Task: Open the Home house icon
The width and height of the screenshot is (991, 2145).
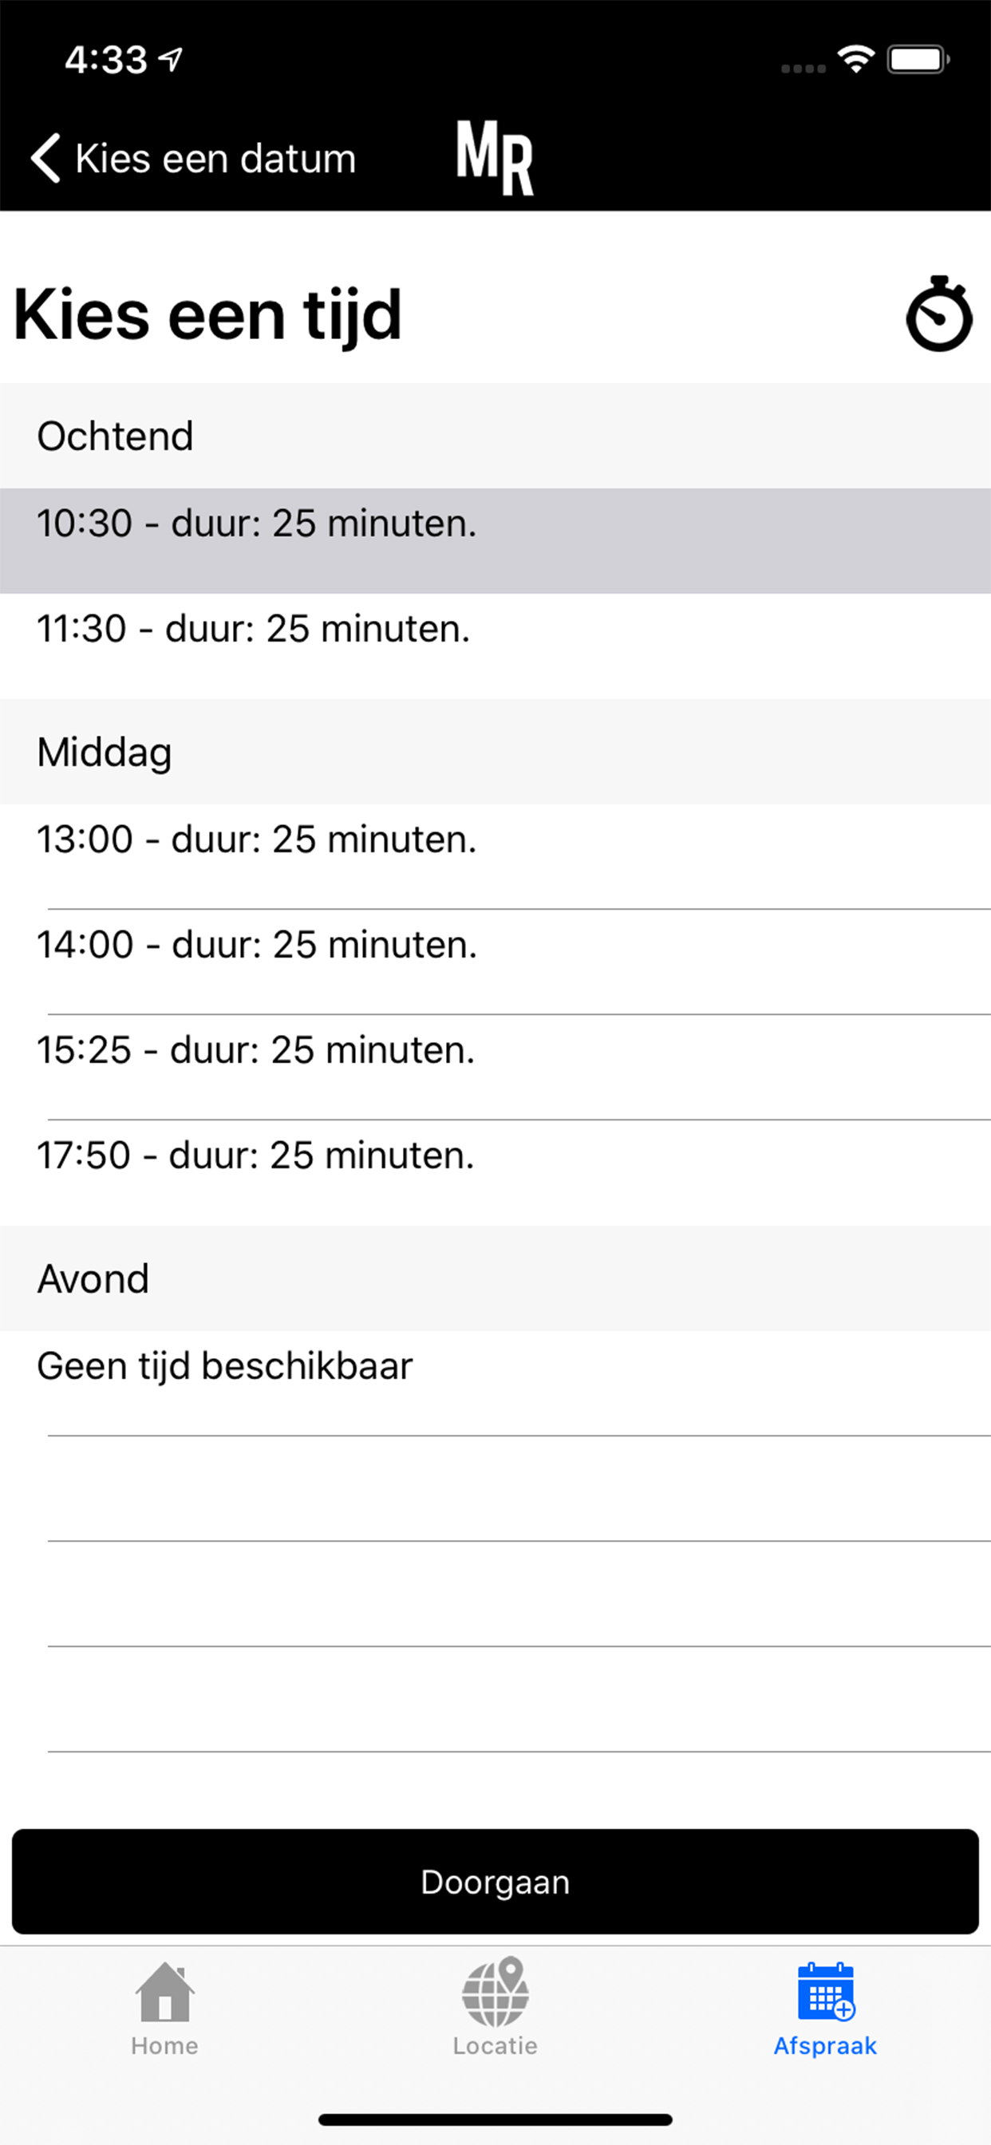Action: tap(165, 1993)
